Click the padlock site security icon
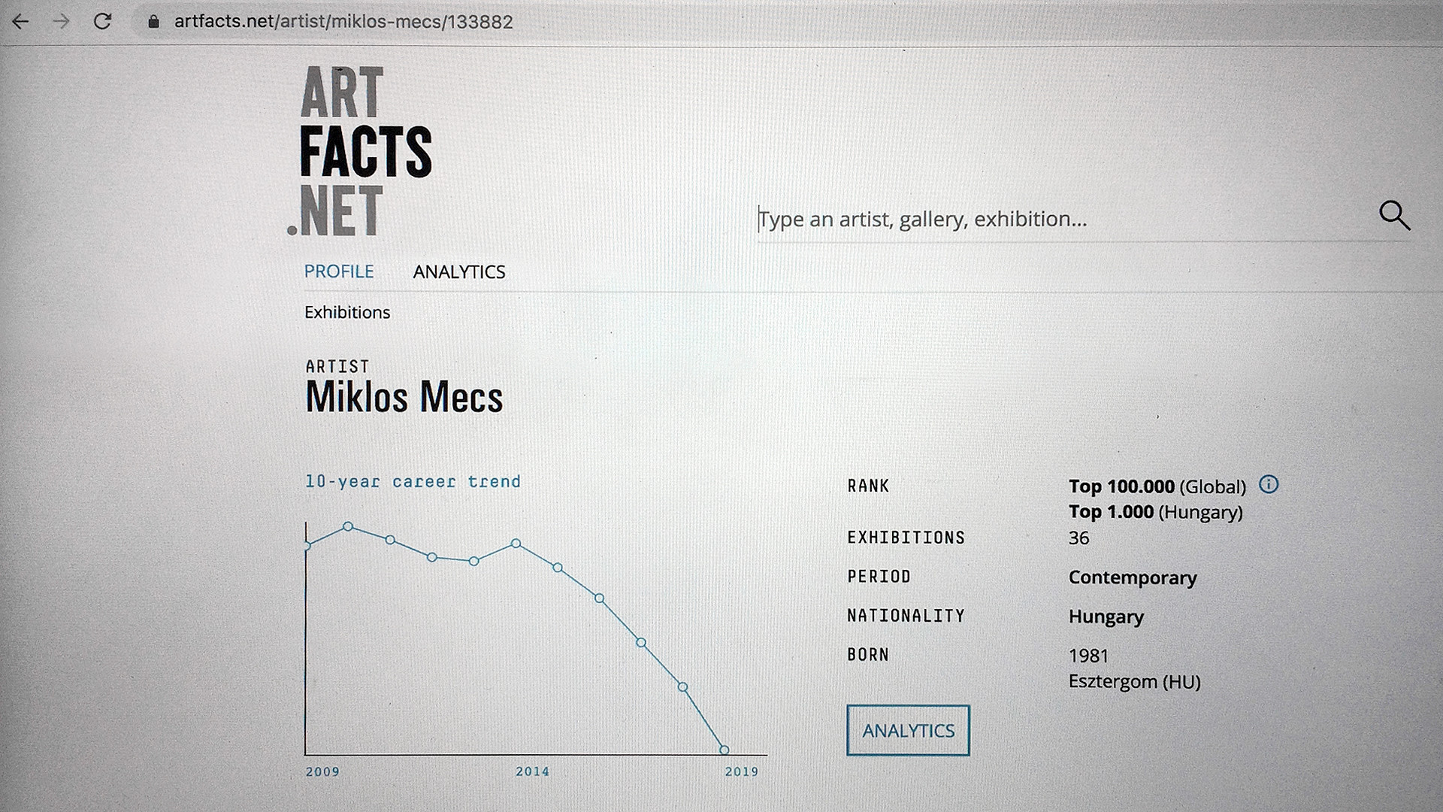Image resolution: width=1443 pixels, height=812 pixels. tap(154, 22)
